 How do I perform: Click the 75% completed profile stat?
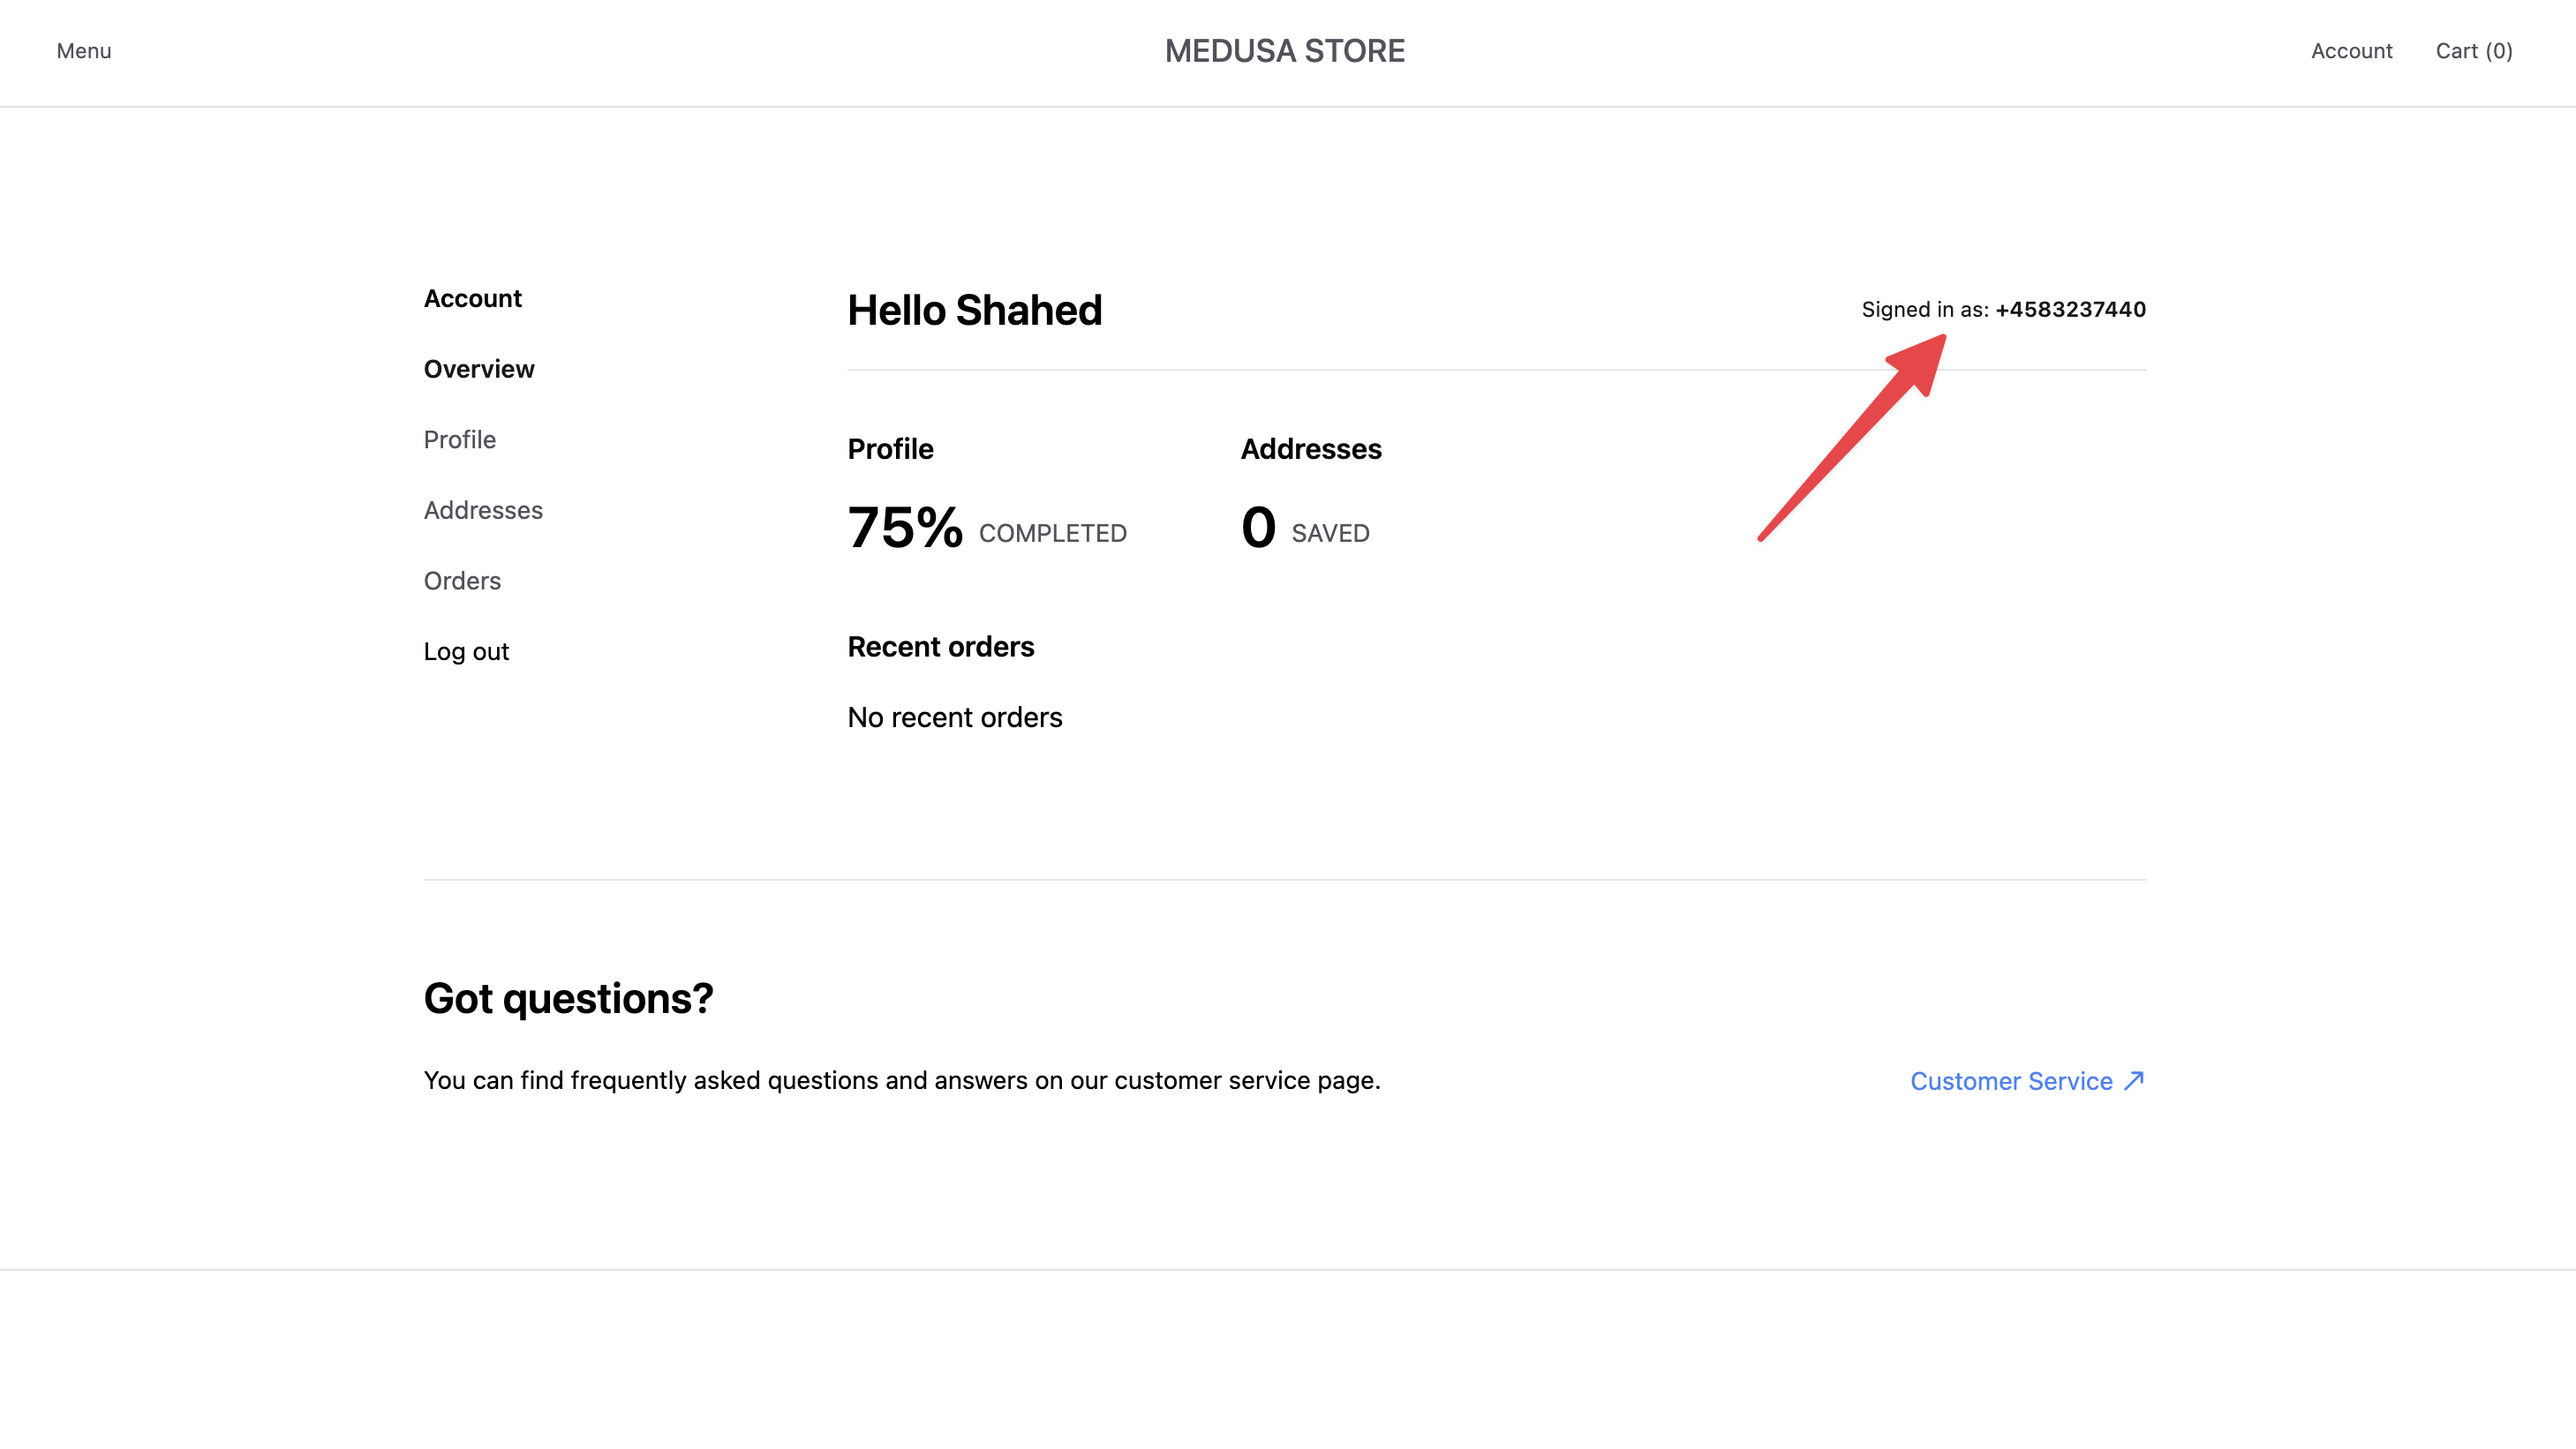click(x=904, y=528)
